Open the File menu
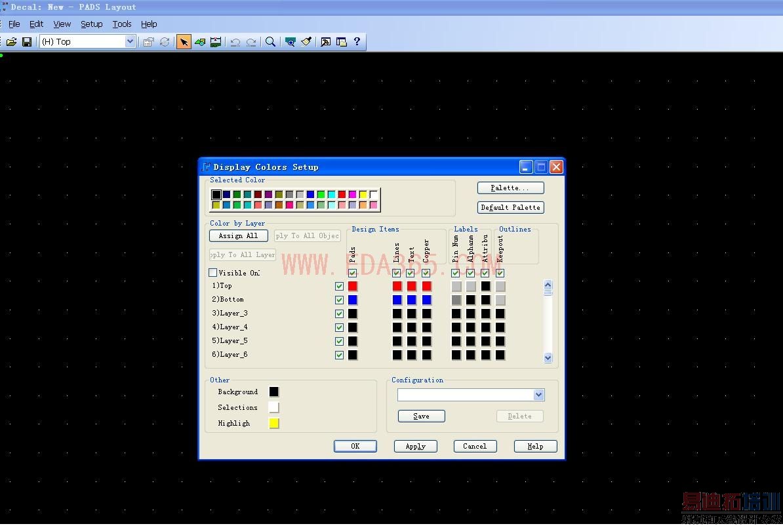The height and width of the screenshot is (526, 783). point(14,24)
